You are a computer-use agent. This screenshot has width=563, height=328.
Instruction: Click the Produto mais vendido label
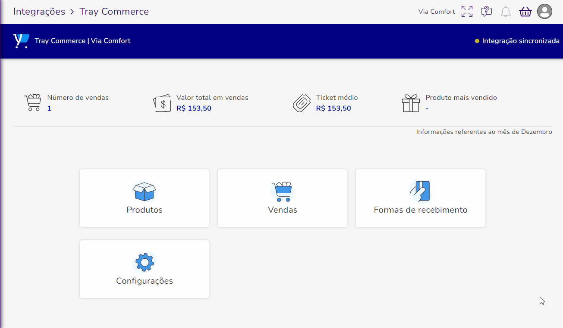461,98
